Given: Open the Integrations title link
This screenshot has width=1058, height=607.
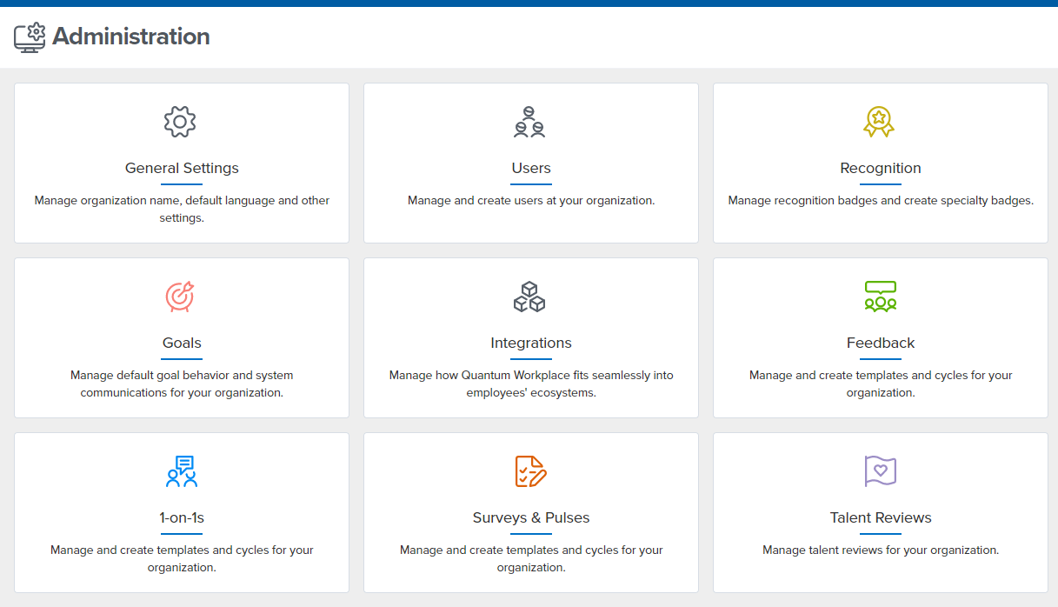Looking at the screenshot, I should click(531, 343).
